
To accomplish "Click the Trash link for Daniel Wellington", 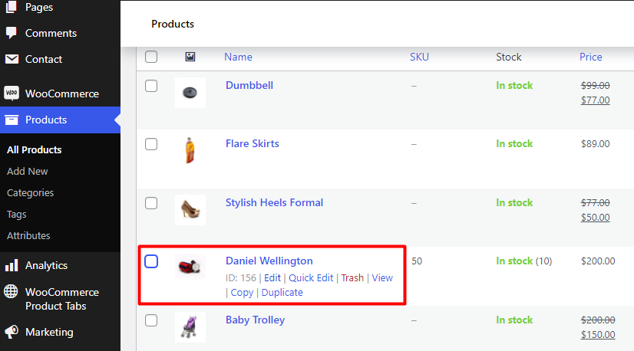I will click(352, 278).
